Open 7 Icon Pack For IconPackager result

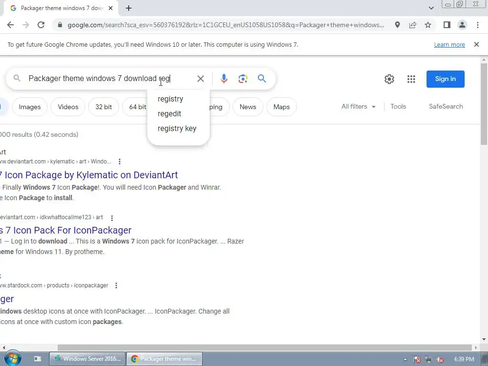[x=66, y=230]
